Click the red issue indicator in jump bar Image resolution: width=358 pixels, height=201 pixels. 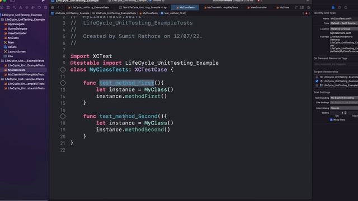click(307, 13)
